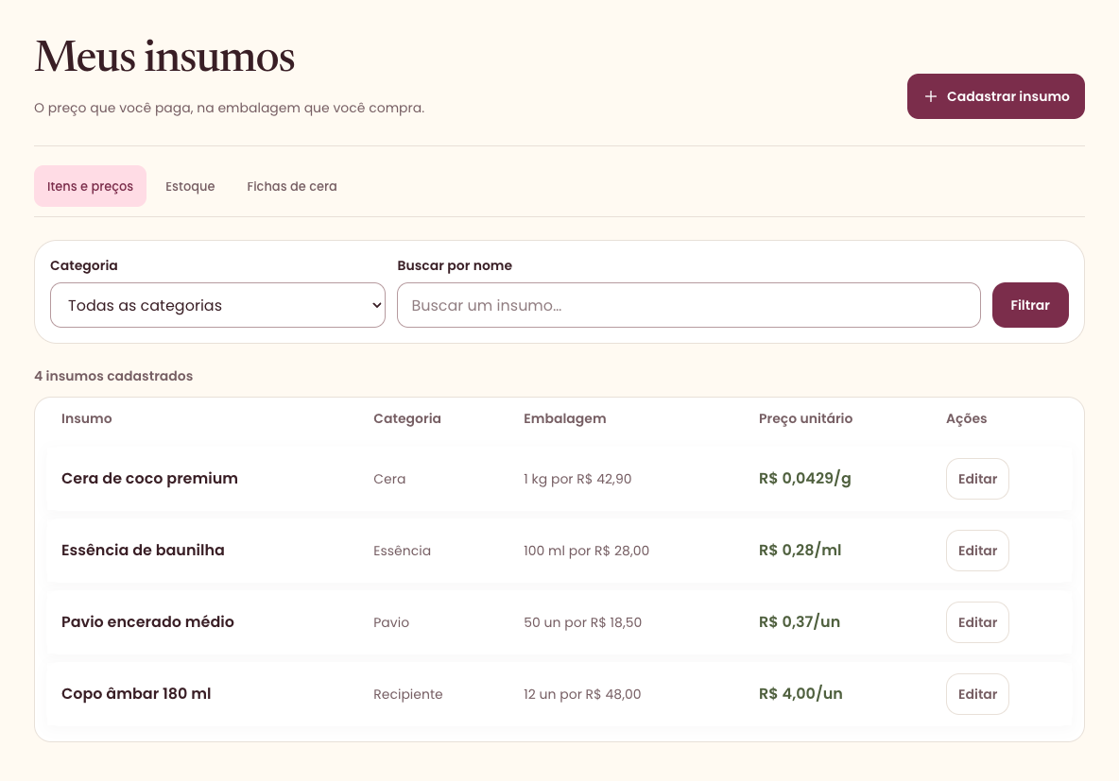Click the price R$ 4,00/un
Image resolution: width=1119 pixels, height=781 pixels.
click(801, 694)
